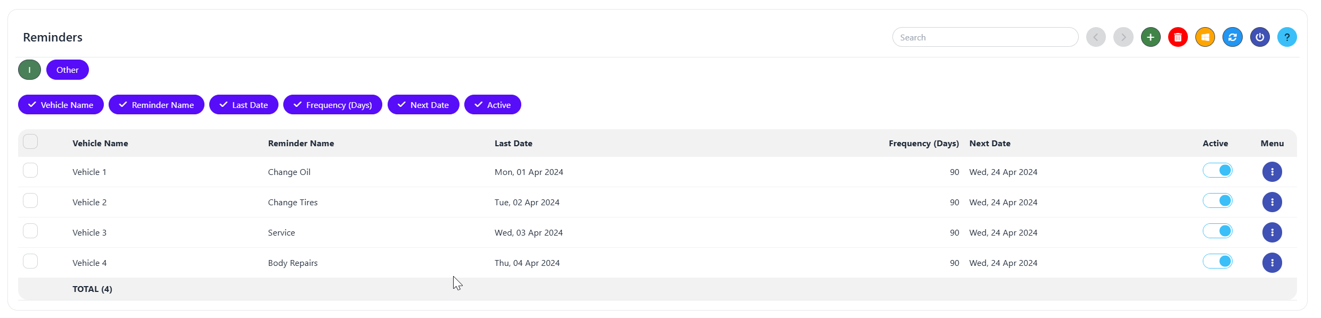Toggle the Last Date column chip

(244, 105)
